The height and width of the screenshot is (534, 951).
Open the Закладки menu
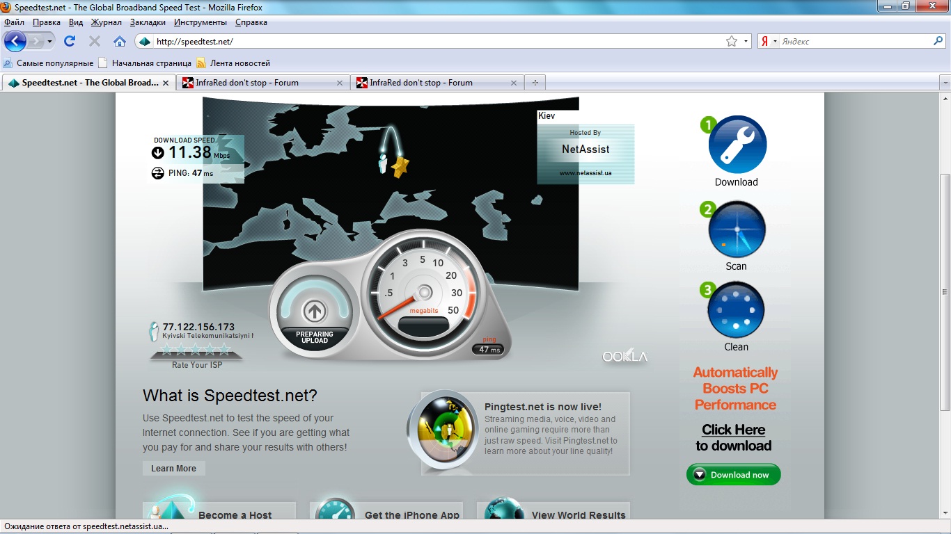click(148, 22)
